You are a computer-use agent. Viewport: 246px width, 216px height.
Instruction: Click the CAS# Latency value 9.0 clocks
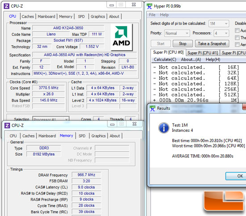[86, 187]
